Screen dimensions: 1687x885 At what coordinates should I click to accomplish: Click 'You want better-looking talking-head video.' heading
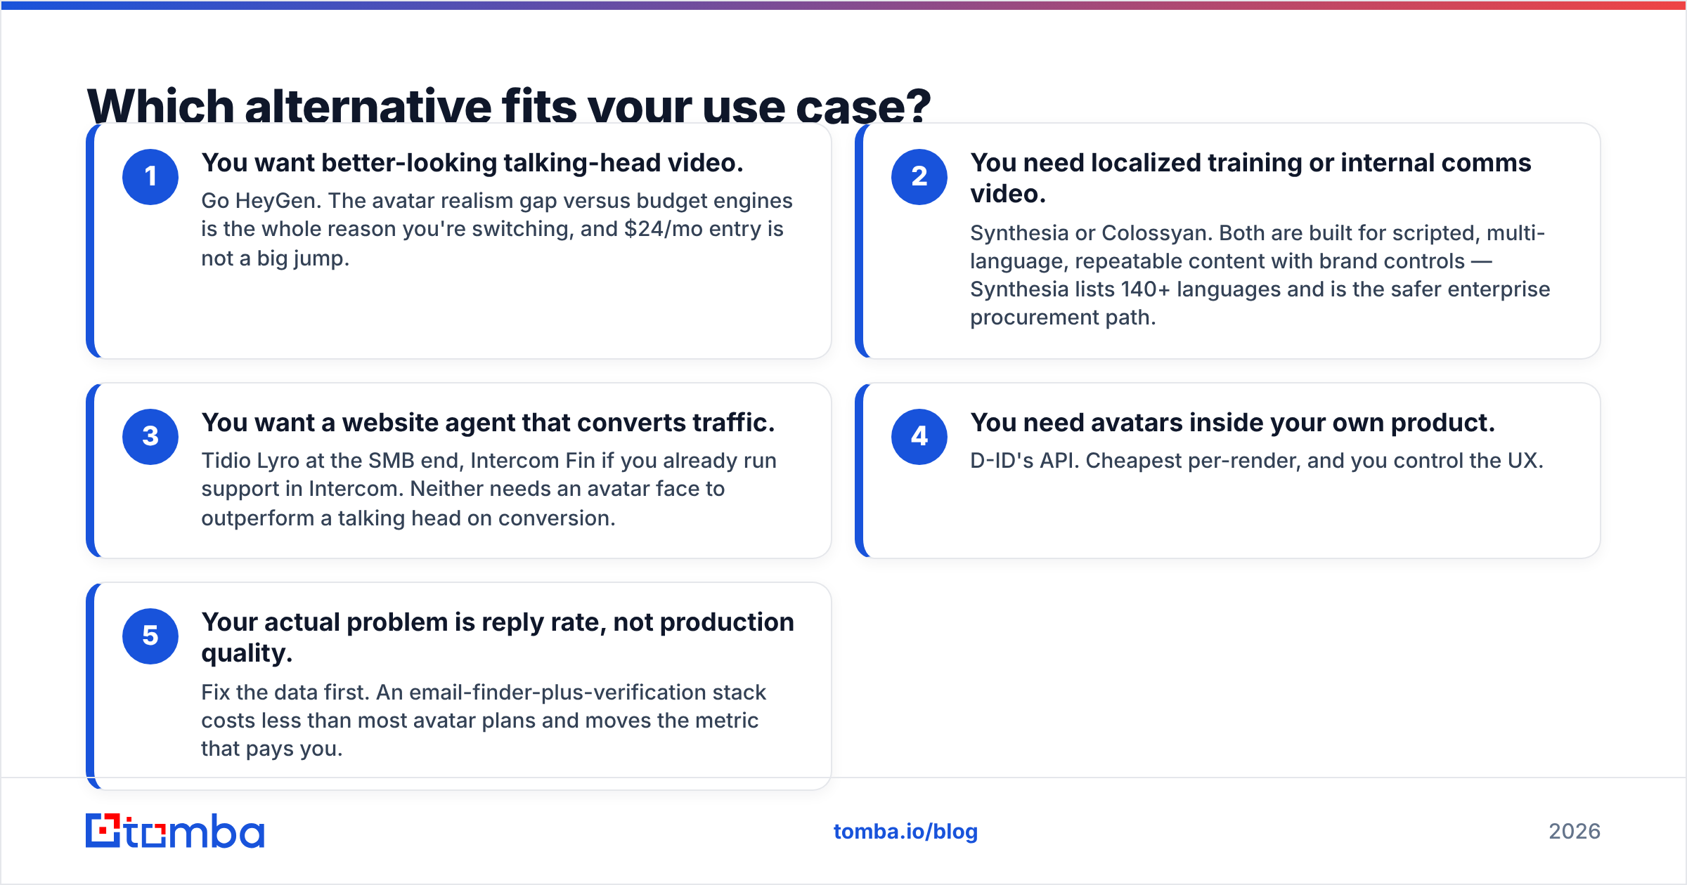pyautogui.click(x=472, y=163)
